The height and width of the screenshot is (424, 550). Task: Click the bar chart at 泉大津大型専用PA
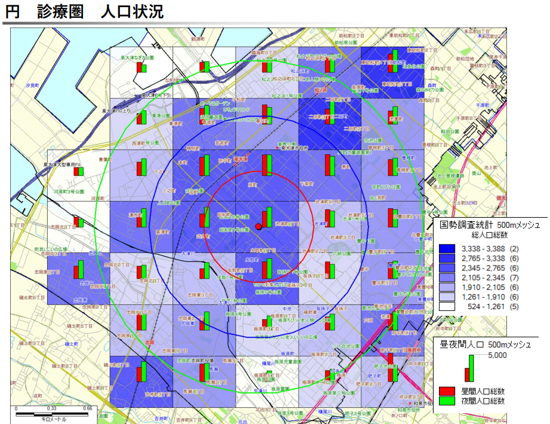click(x=78, y=172)
